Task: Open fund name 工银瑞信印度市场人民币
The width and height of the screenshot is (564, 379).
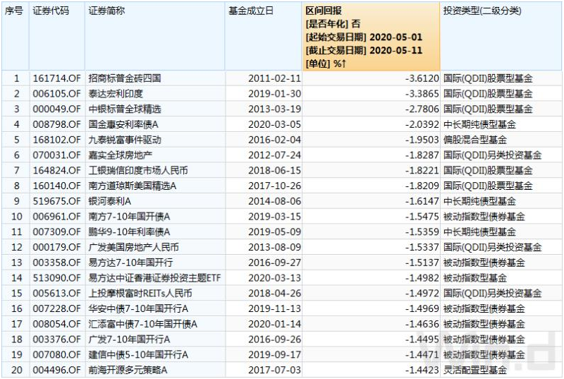Action: (138, 171)
